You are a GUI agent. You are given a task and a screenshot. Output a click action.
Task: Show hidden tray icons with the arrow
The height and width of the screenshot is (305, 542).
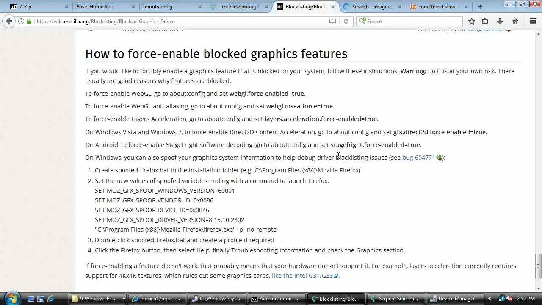click(x=490, y=299)
